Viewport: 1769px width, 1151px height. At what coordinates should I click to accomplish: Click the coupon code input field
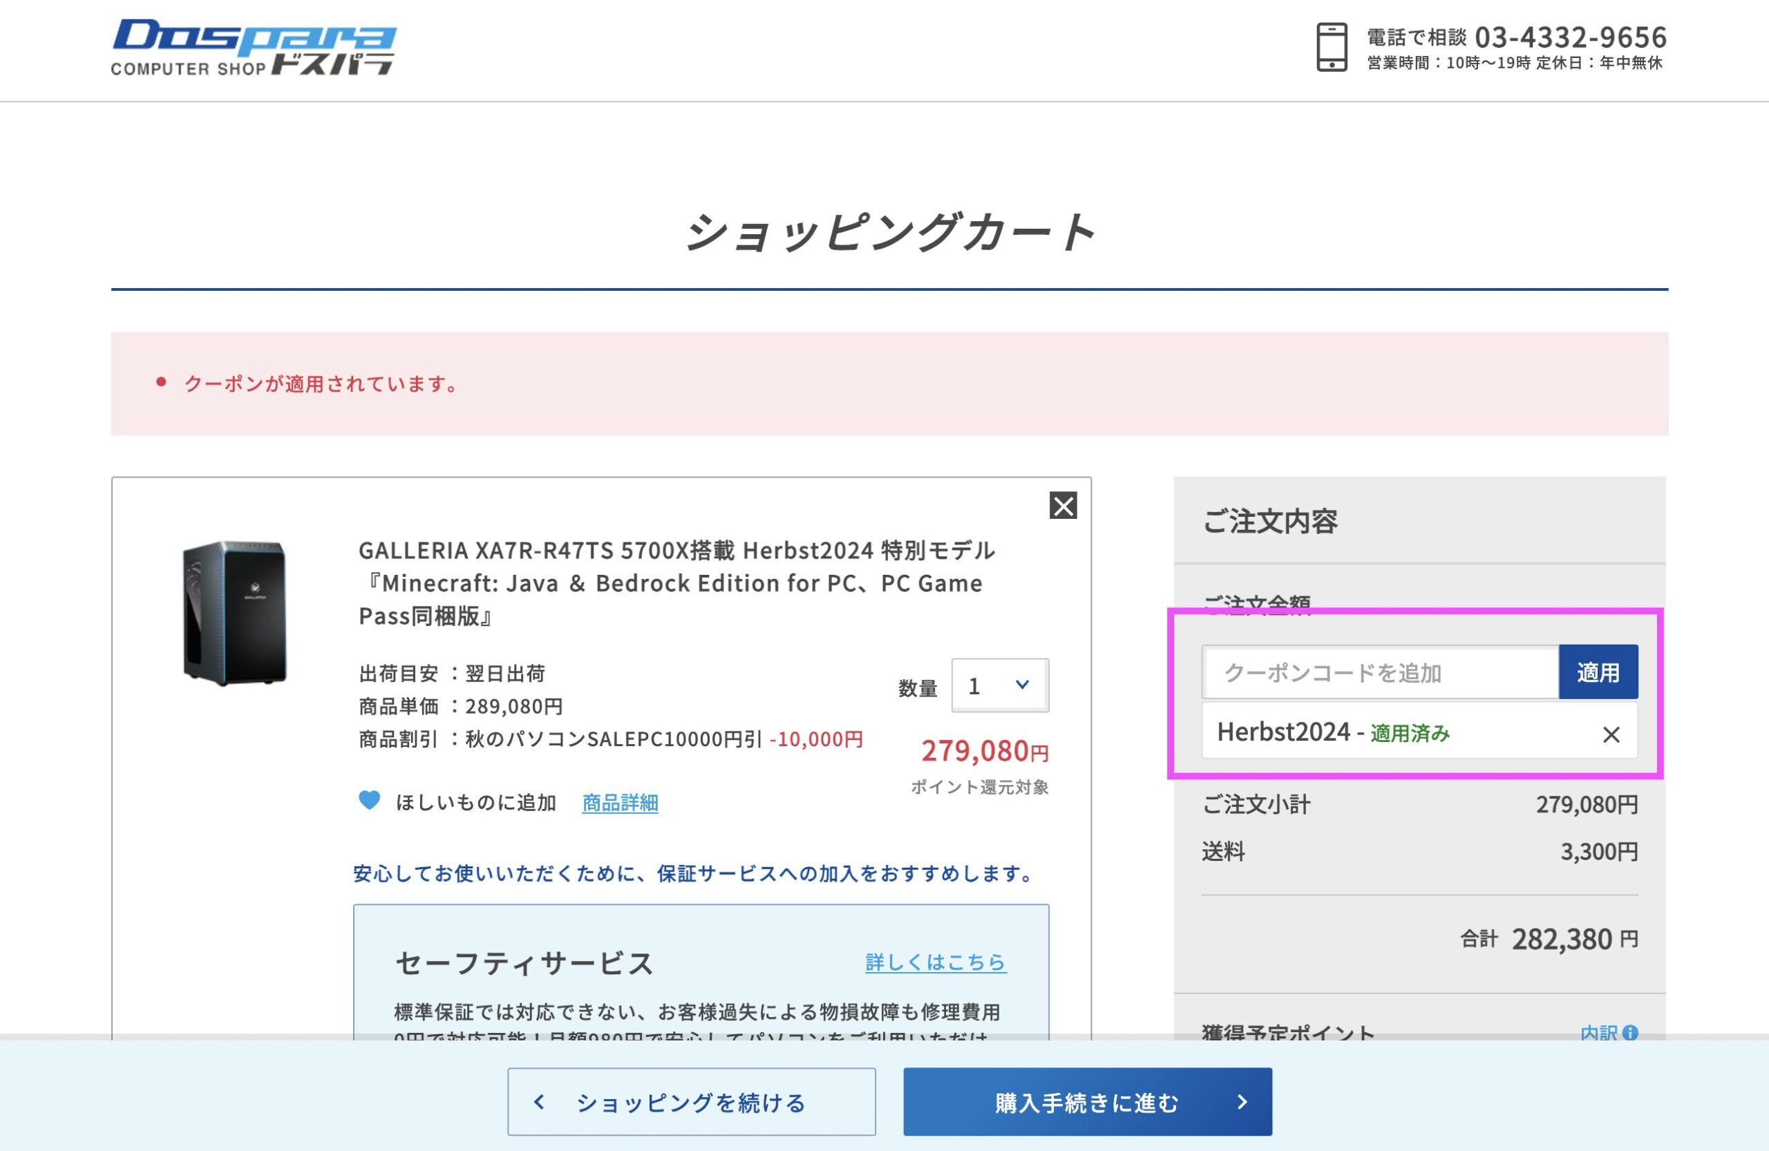tap(1380, 672)
